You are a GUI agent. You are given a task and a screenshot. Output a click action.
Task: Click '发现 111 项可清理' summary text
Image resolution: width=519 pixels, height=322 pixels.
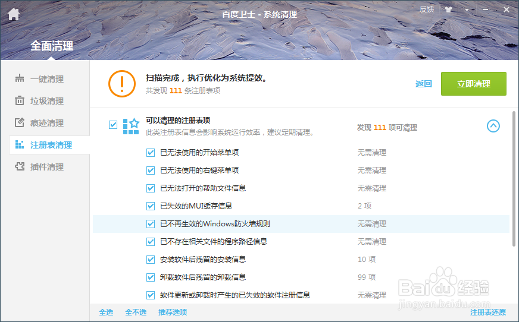tap(387, 128)
